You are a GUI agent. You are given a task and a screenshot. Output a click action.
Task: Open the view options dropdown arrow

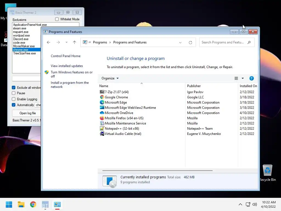[243, 78]
